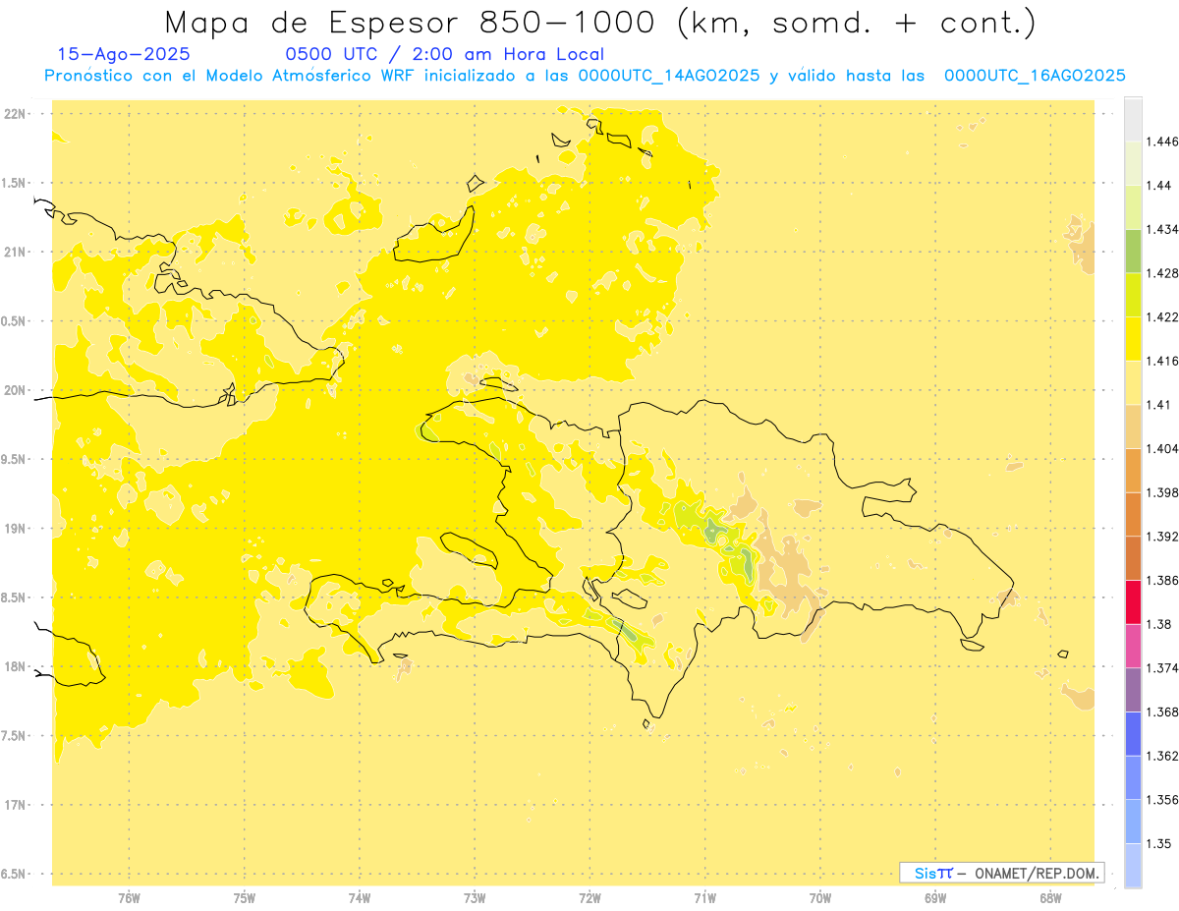Viewport: 1179px width, 911px height.
Task: Click the latitude label "21N"
Action: pos(15,252)
